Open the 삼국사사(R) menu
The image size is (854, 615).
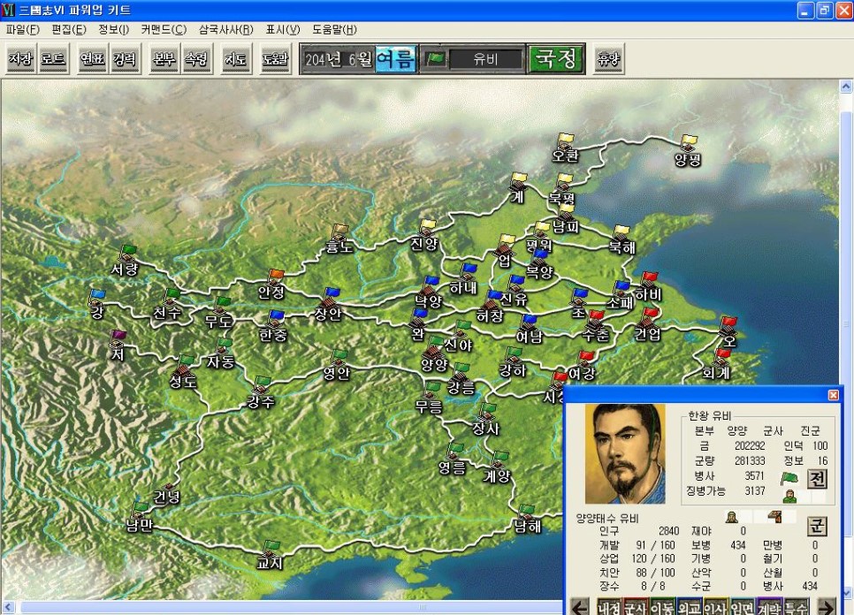click(226, 29)
